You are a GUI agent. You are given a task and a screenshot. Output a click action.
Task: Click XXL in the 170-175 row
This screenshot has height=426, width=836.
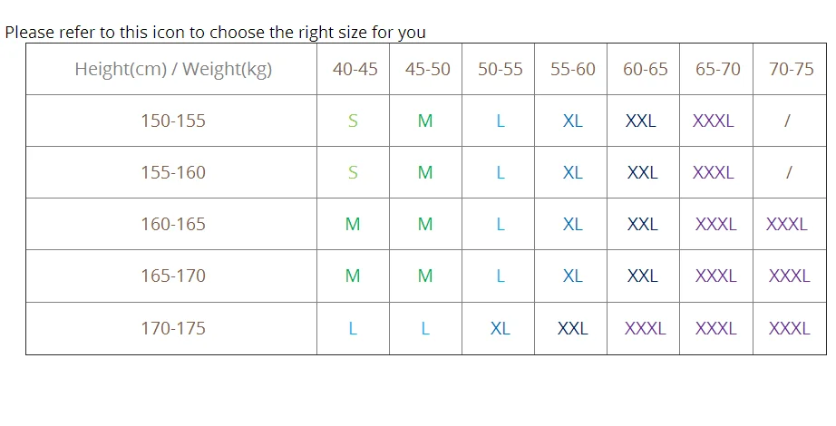573,328
